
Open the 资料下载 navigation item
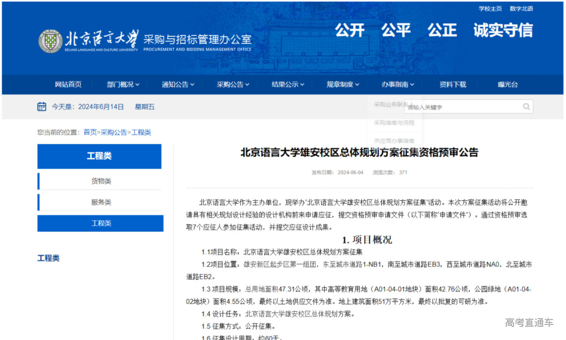[x=453, y=84]
